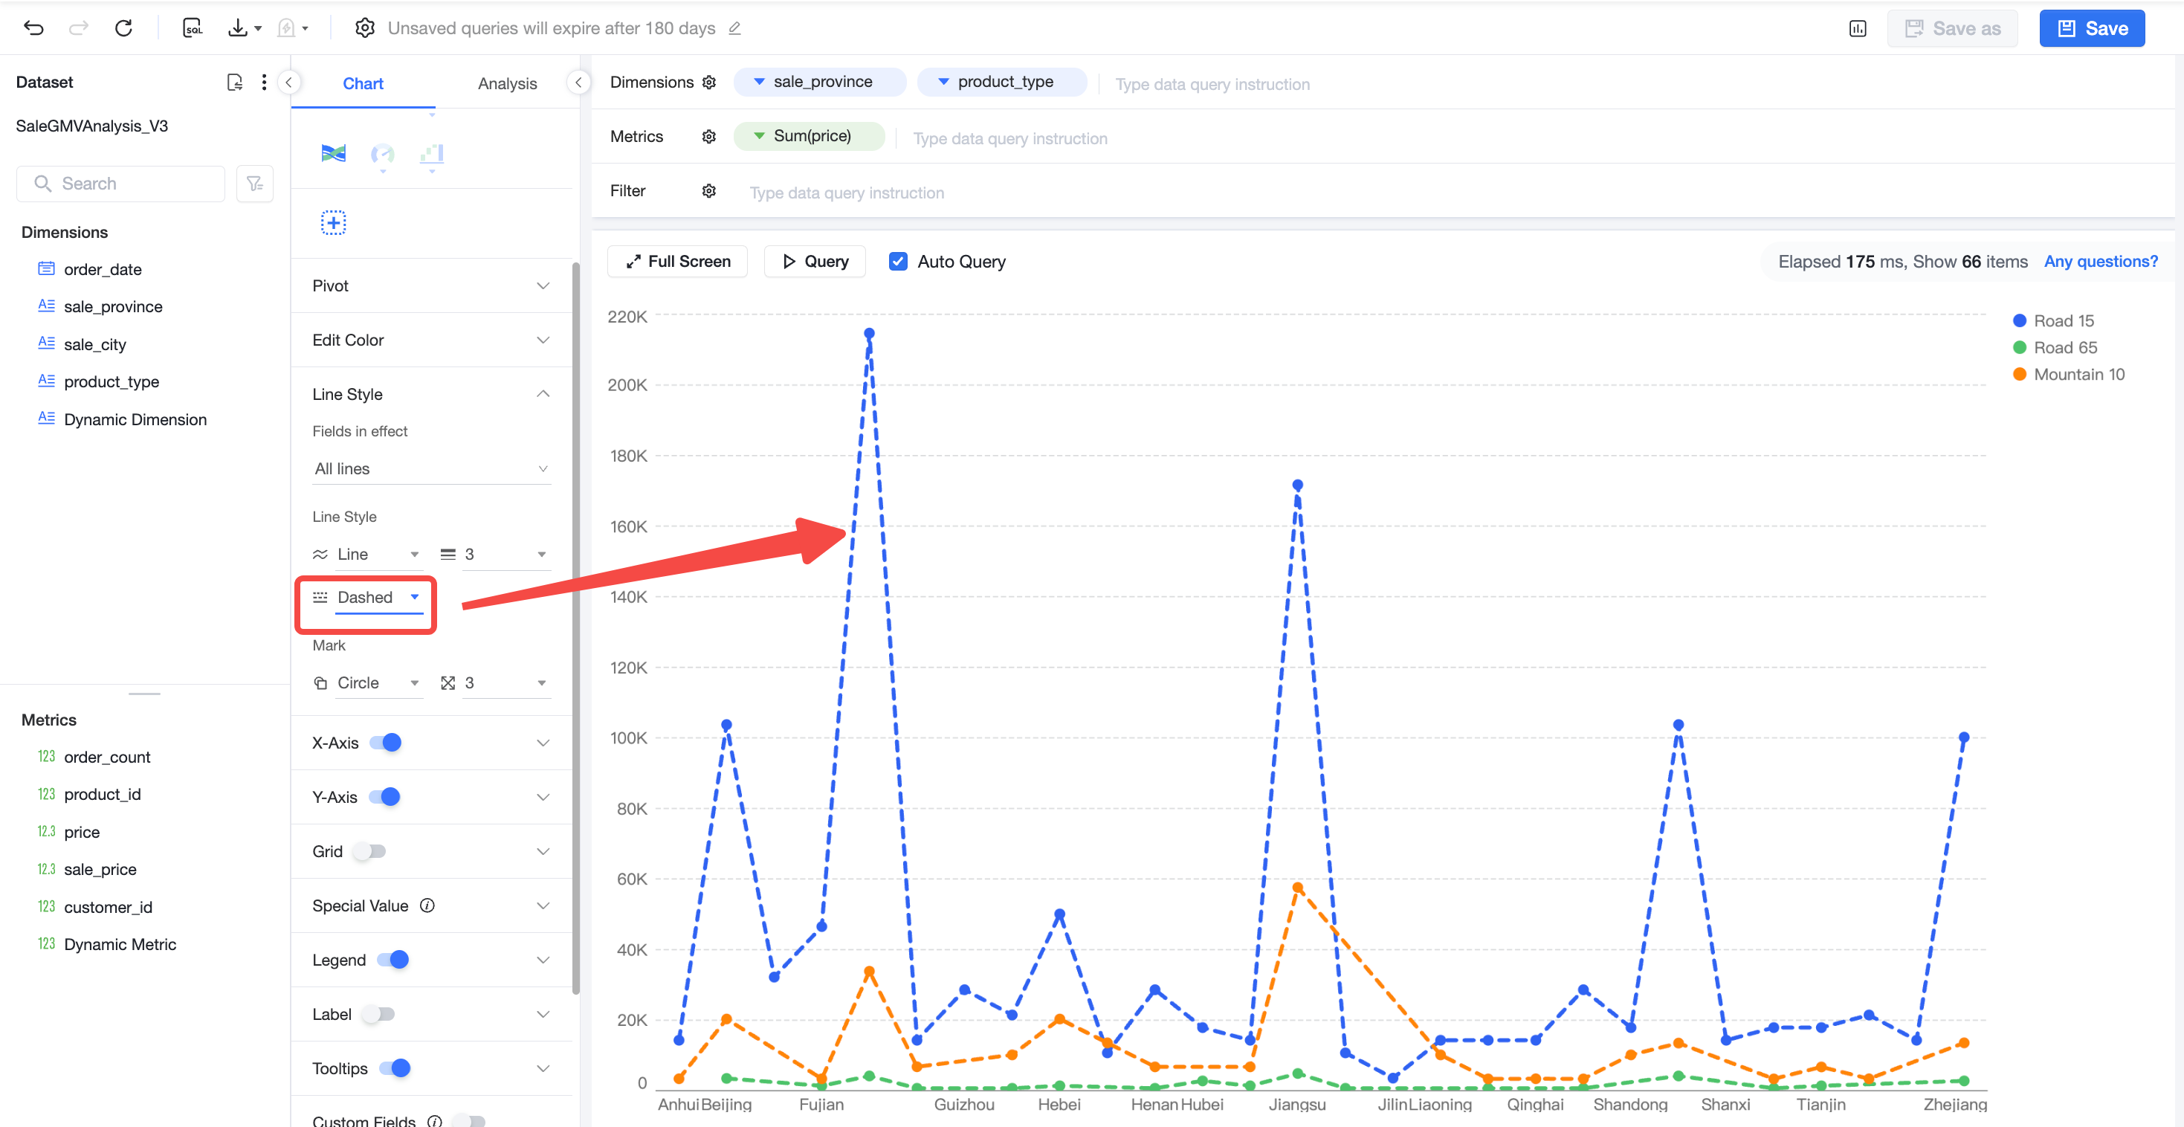This screenshot has width=2184, height=1127.
Task: Disable the Legend toggle switch
Action: [393, 959]
